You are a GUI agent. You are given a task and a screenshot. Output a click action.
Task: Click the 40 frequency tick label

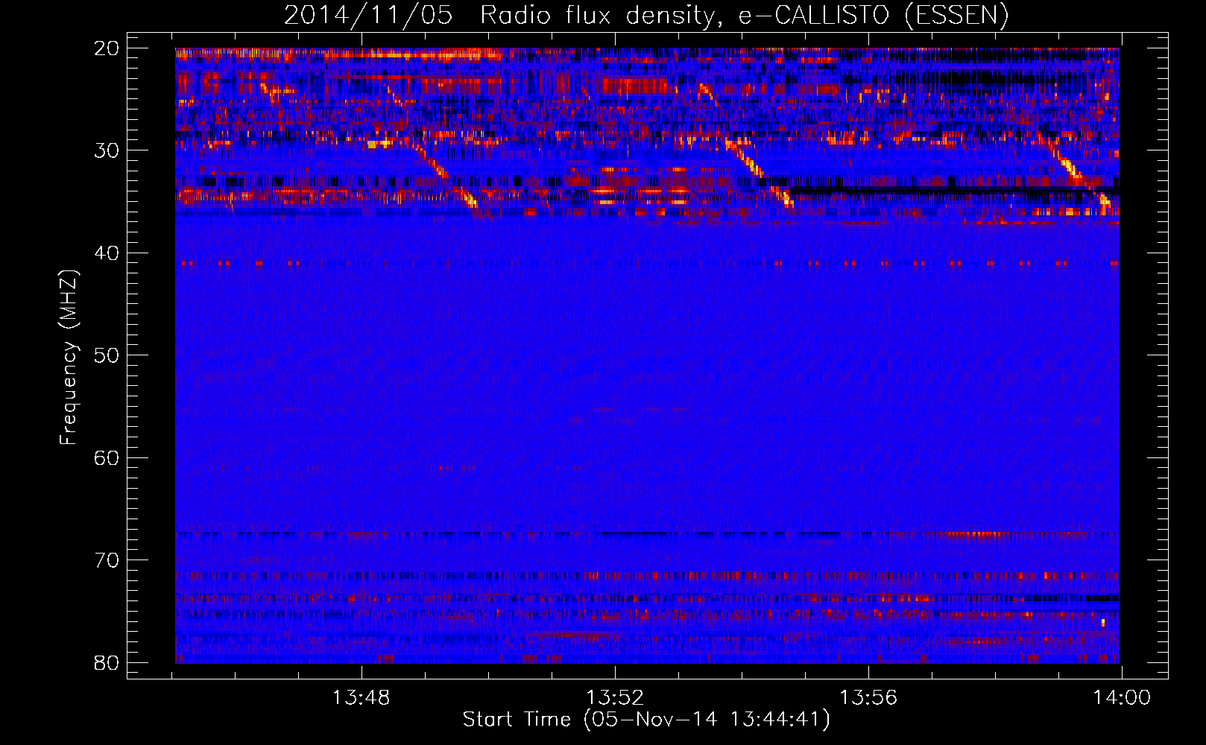(107, 253)
